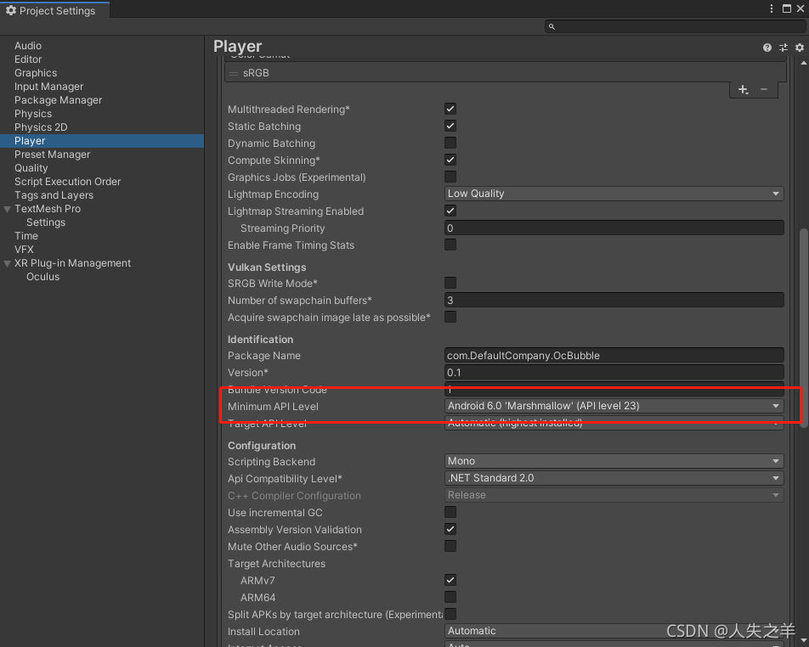Select Editor settings category
The height and width of the screenshot is (647, 809).
(28, 59)
